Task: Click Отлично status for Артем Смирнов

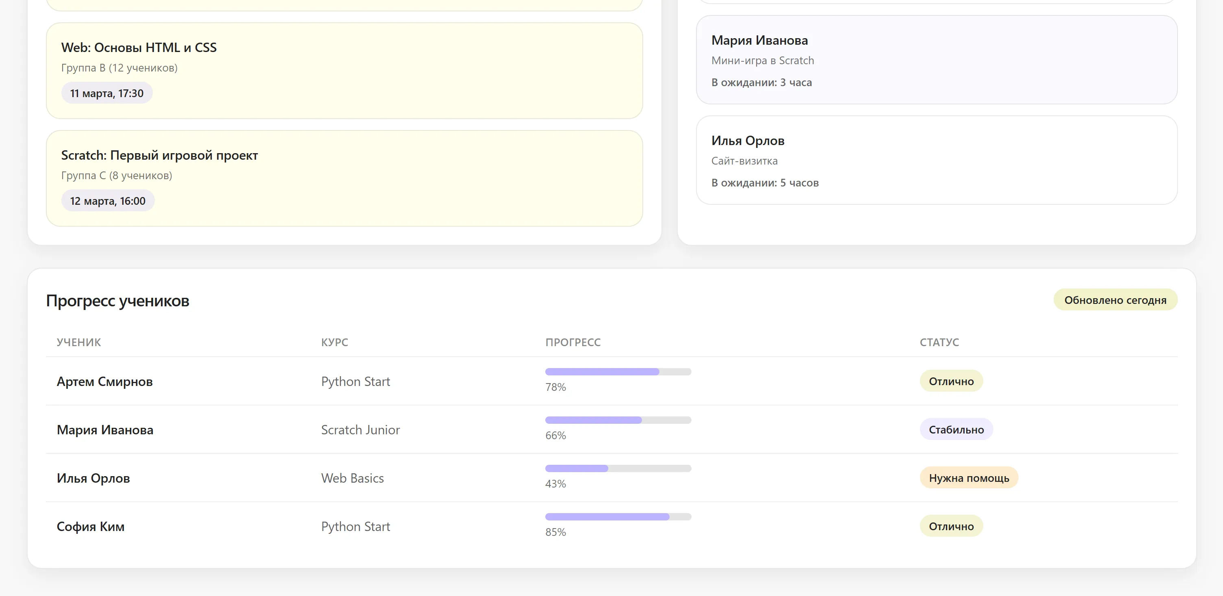Action: (x=951, y=381)
